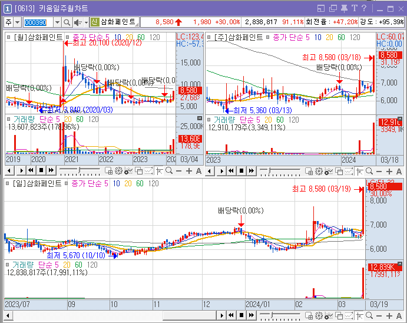Close the weekly volume pane with X
407x323 pixels.
(x=400, y=119)
